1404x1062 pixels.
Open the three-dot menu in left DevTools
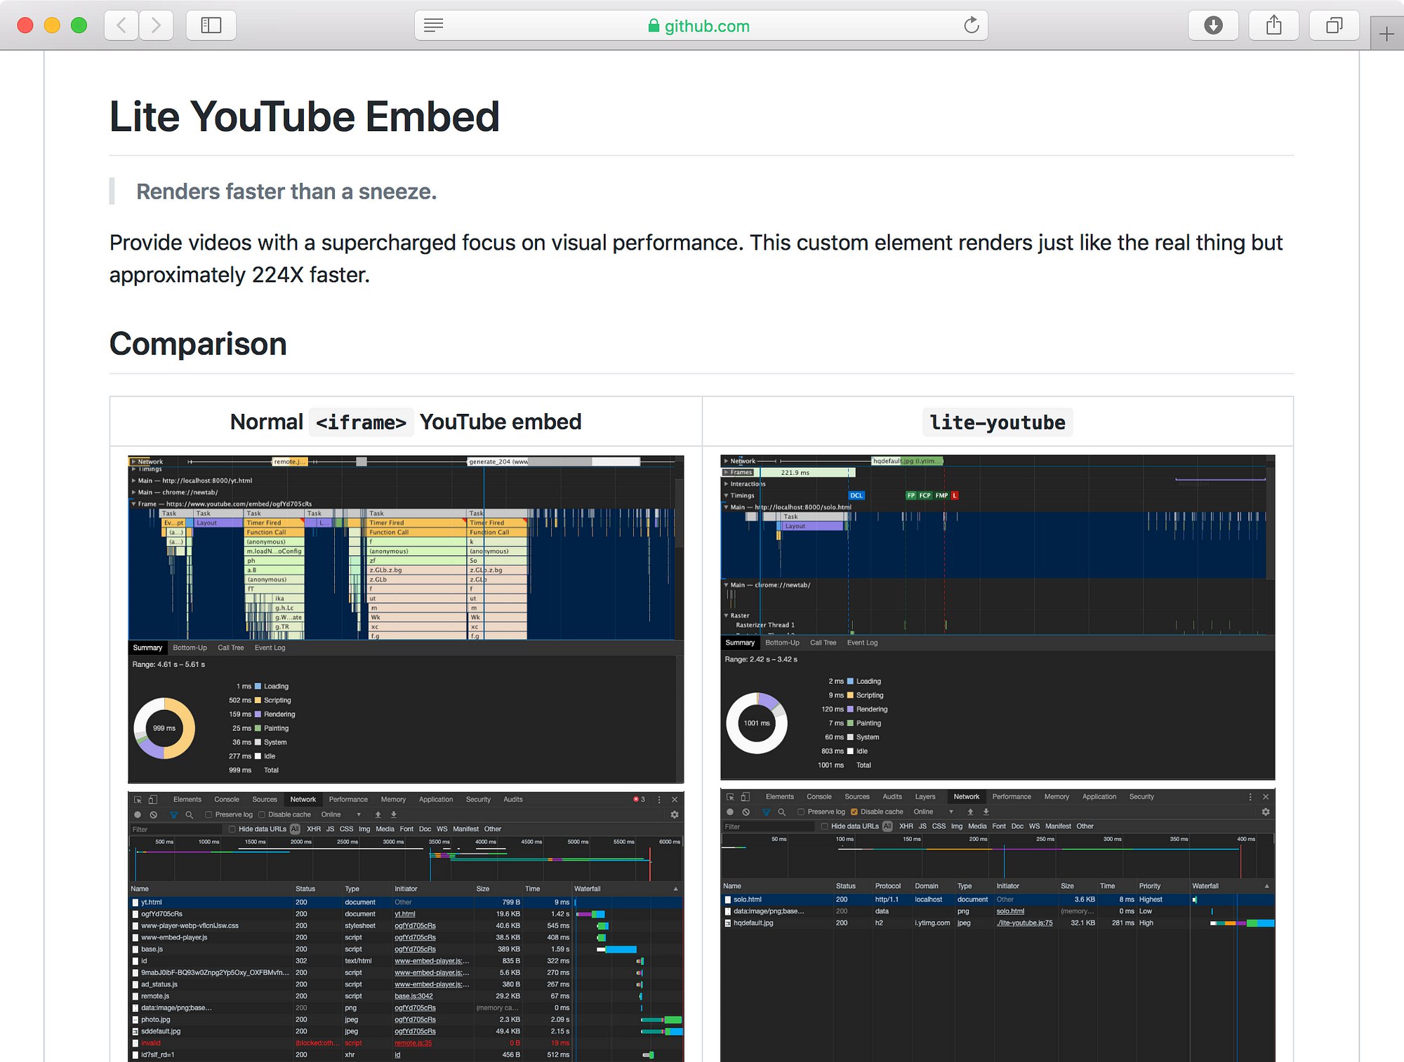(x=659, y=799)
